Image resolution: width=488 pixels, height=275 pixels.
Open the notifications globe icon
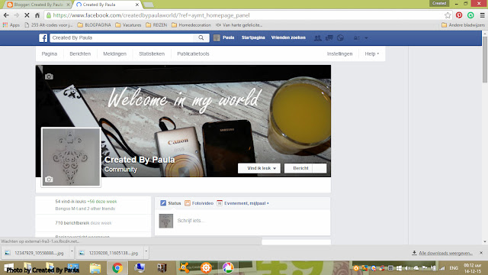pos(341,38)
